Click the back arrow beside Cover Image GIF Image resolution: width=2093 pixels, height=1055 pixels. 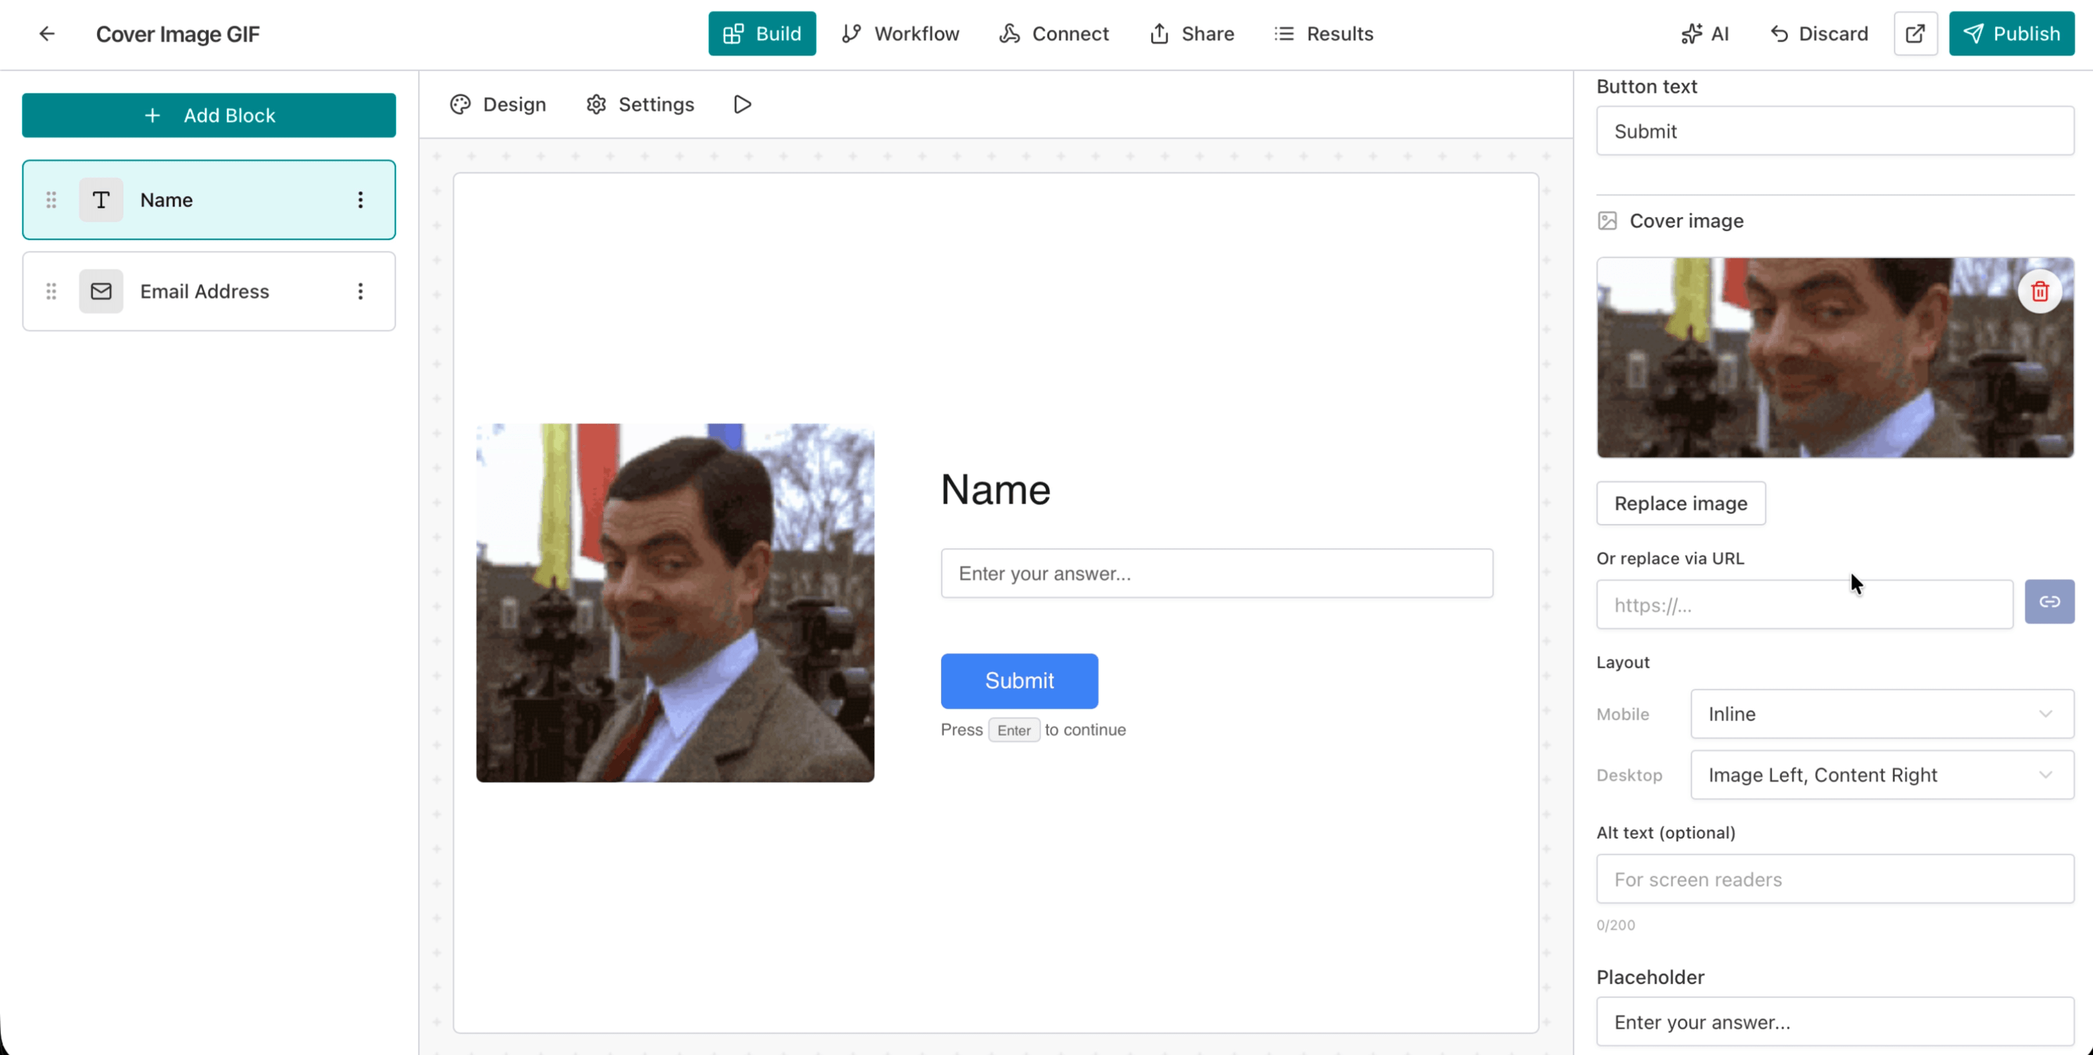(46, 34)
